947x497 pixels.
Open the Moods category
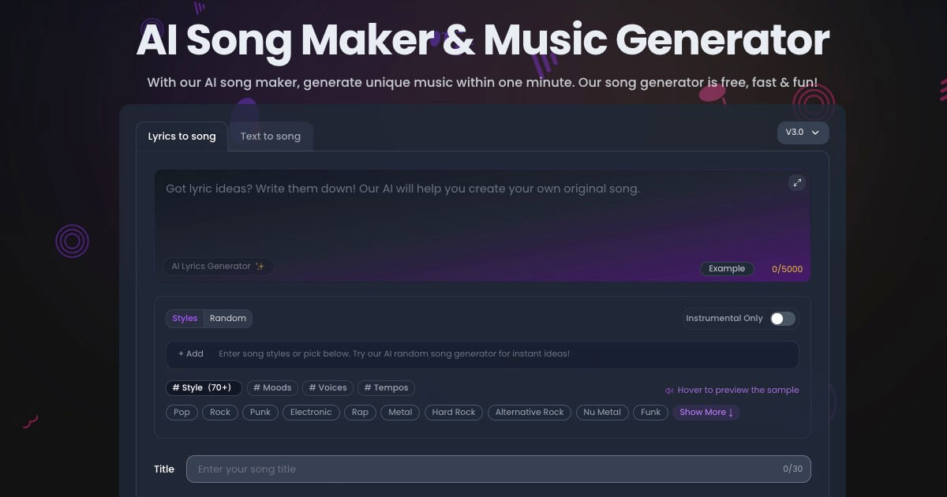[x=271, y=387]
